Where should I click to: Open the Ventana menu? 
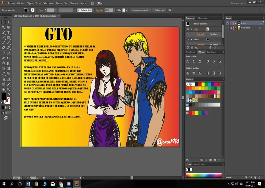tap(74, 3)
